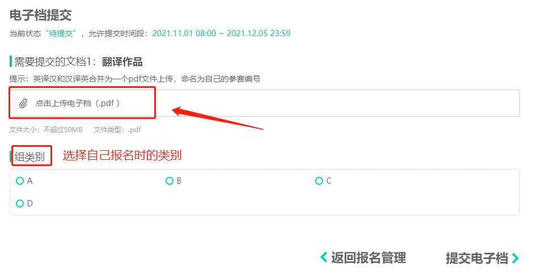Click the submission time range text
Image resolution: width=538 pixels, height=280 pixels.
click(x=221, y=33)
